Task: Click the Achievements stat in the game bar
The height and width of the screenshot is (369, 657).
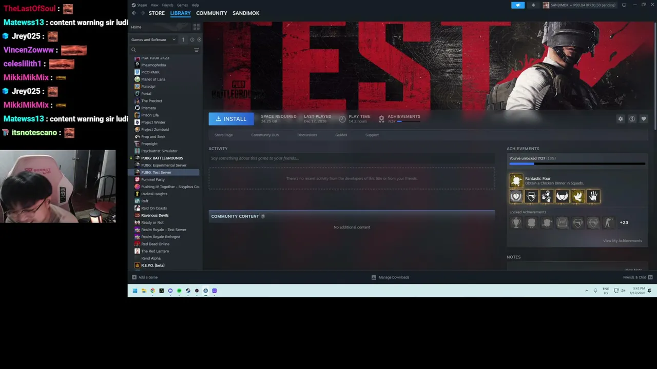Action: 399,118
